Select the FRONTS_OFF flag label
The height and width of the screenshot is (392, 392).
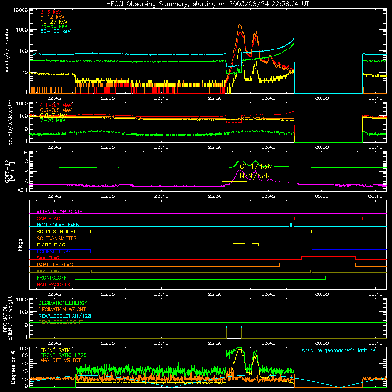(51, 278)
